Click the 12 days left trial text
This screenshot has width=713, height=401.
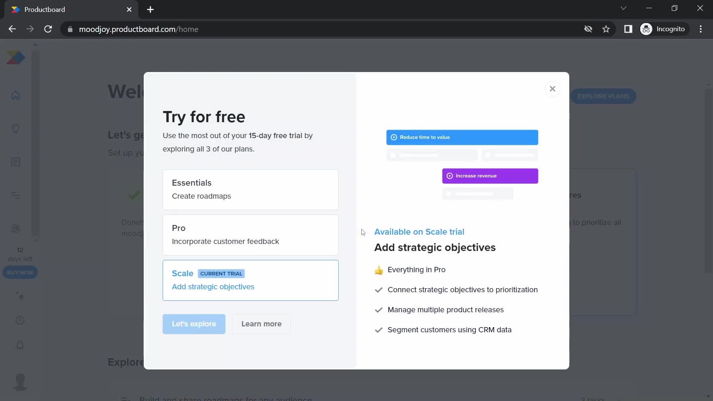[x=20, y=254]
